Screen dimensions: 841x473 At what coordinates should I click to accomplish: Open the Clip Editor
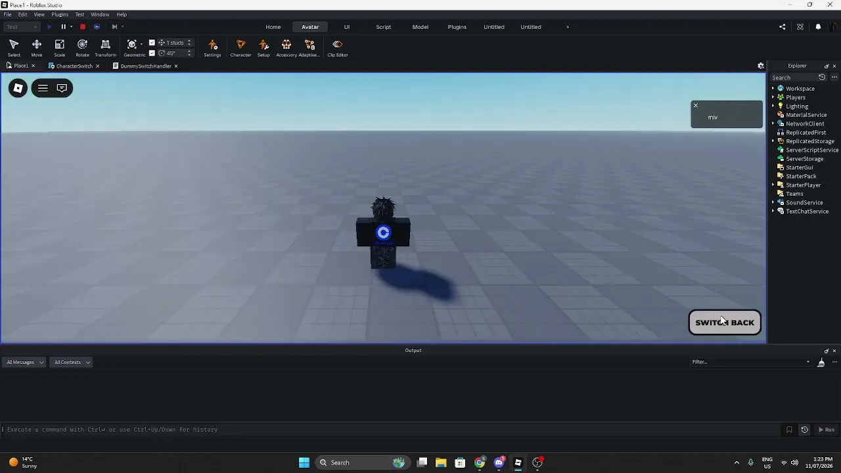338,47
